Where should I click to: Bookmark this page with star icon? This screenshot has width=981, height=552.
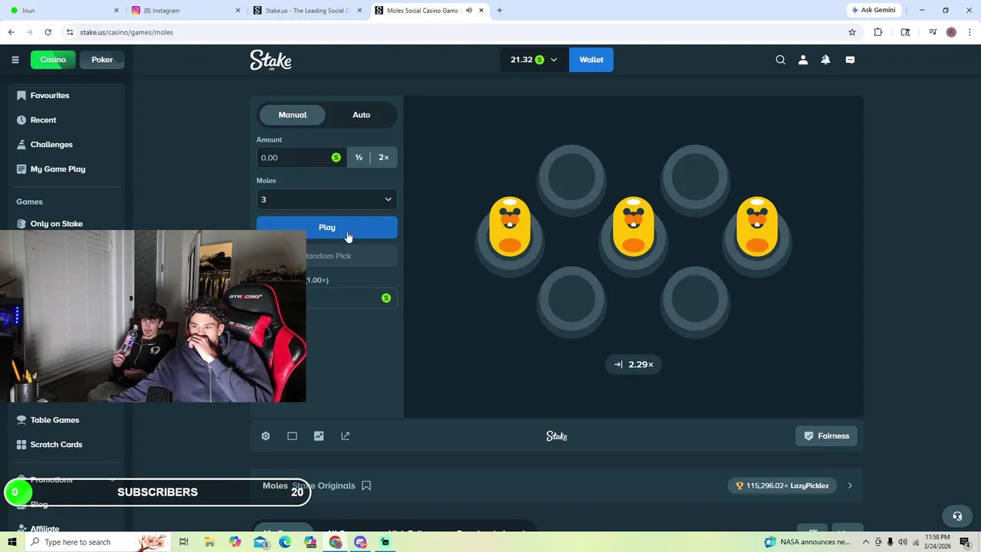(852, 32)
